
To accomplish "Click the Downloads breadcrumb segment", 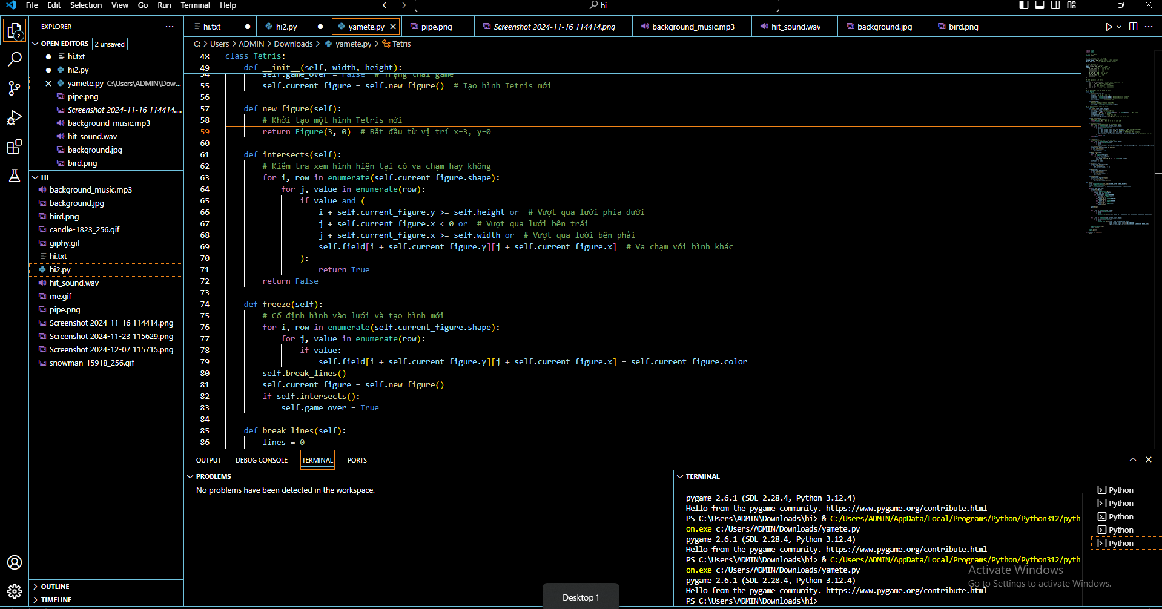I will [293, 44].
